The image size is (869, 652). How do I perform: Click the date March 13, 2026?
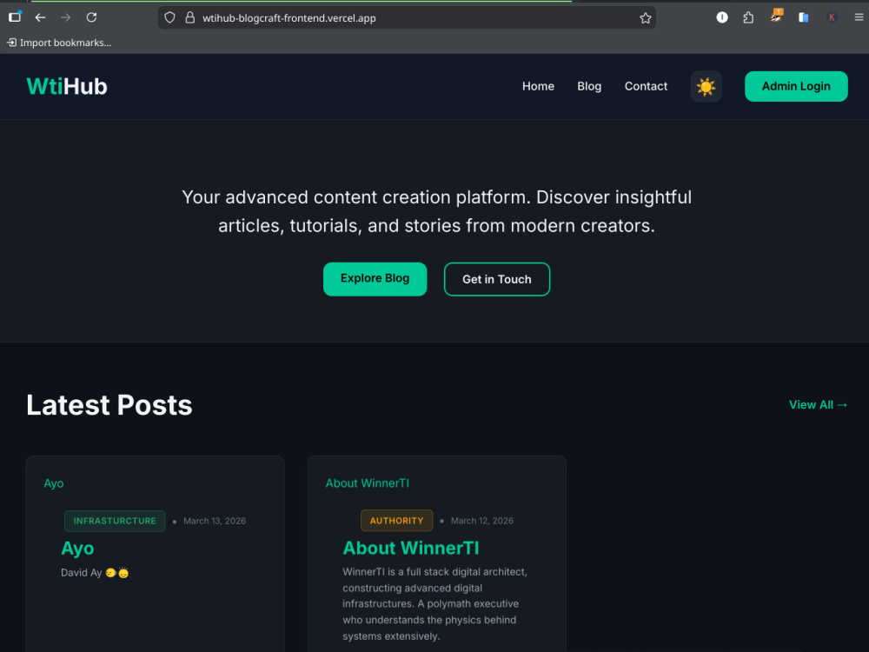[x=215, y=521]
